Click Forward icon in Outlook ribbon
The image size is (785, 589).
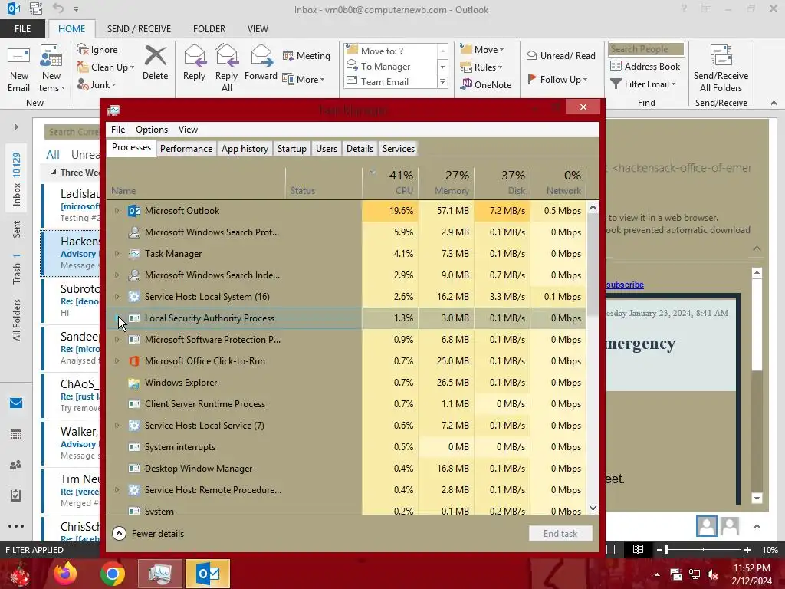click(x=261, y=63)
